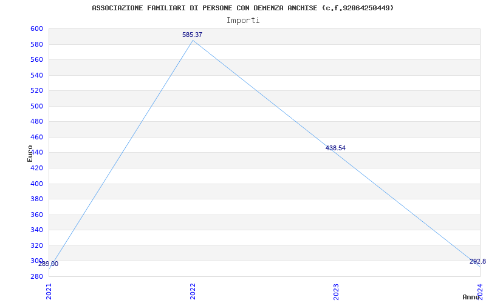This screenshot has height=303, width=486.
Task: Select the 292.8 data label
Action: point(477,262)
